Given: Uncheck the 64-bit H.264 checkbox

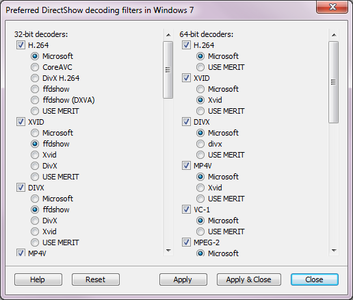Looking at the screenshot, I should pos(186,45).
